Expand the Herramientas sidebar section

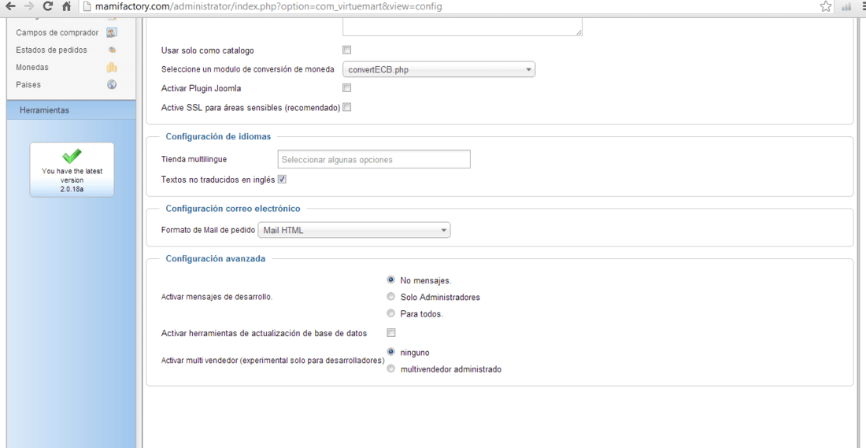71,110
